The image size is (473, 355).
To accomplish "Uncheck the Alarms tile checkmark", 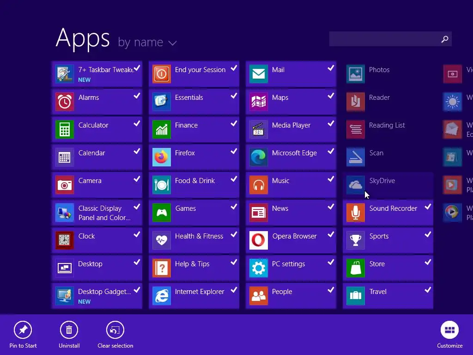I will coord(137,96).
